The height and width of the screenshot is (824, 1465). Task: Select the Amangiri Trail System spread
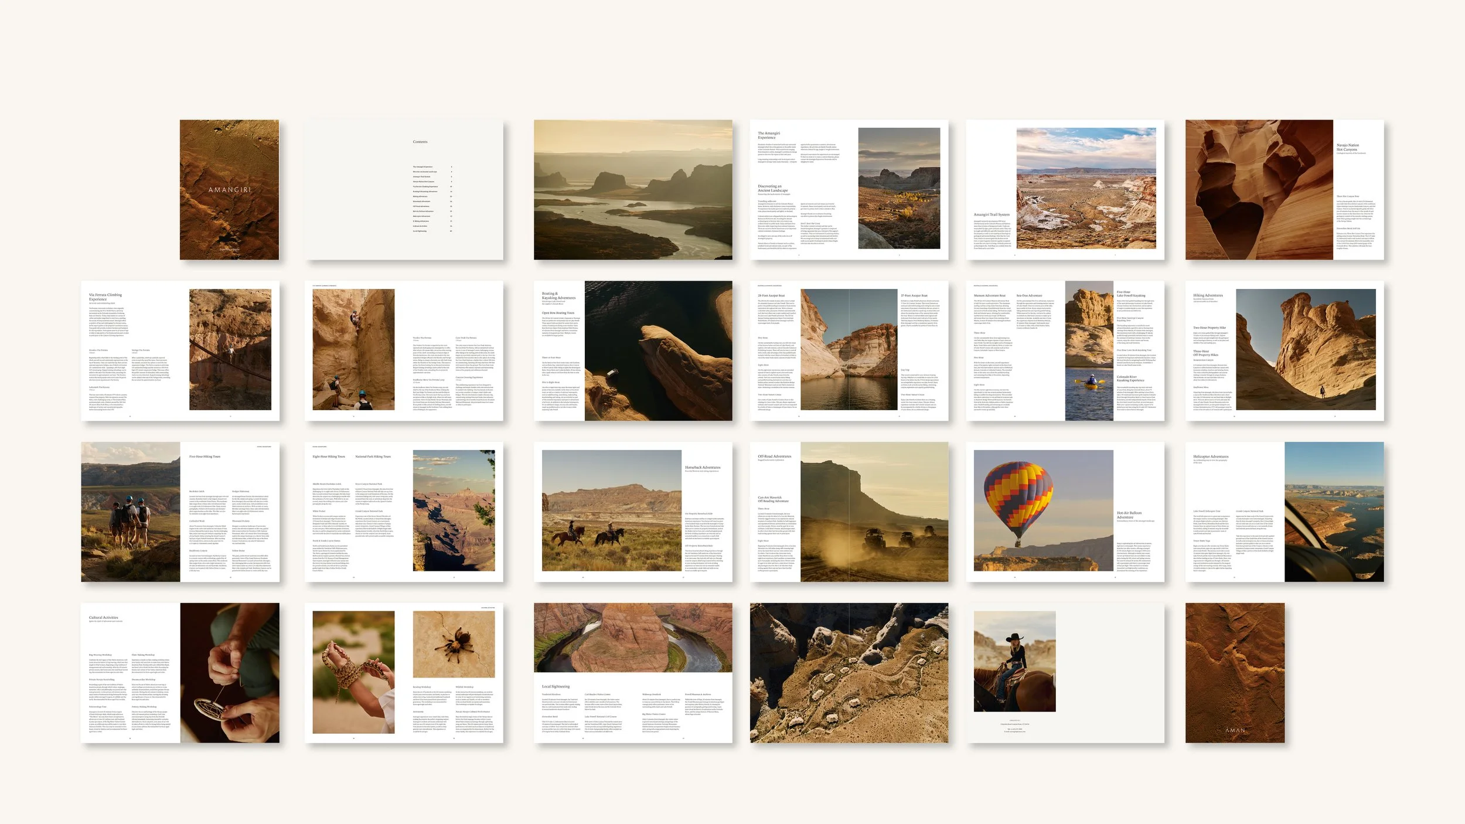(x=1065, y=190)
